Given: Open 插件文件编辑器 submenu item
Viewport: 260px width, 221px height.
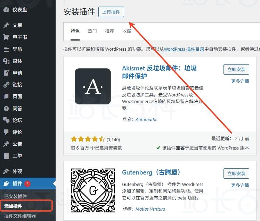Looking at the screenshot, I should (20, 216).
